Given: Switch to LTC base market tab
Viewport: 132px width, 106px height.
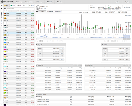Looking at the screenshot, I should [25, 6].
